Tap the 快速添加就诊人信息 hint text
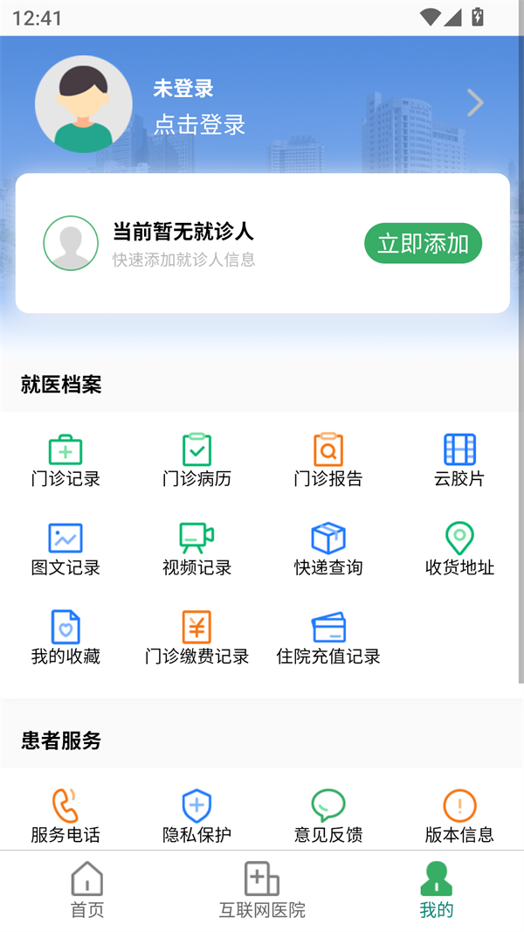 184,260
